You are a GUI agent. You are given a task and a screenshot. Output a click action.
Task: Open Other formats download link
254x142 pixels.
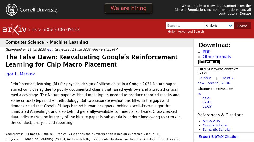(x=217, y=57)
